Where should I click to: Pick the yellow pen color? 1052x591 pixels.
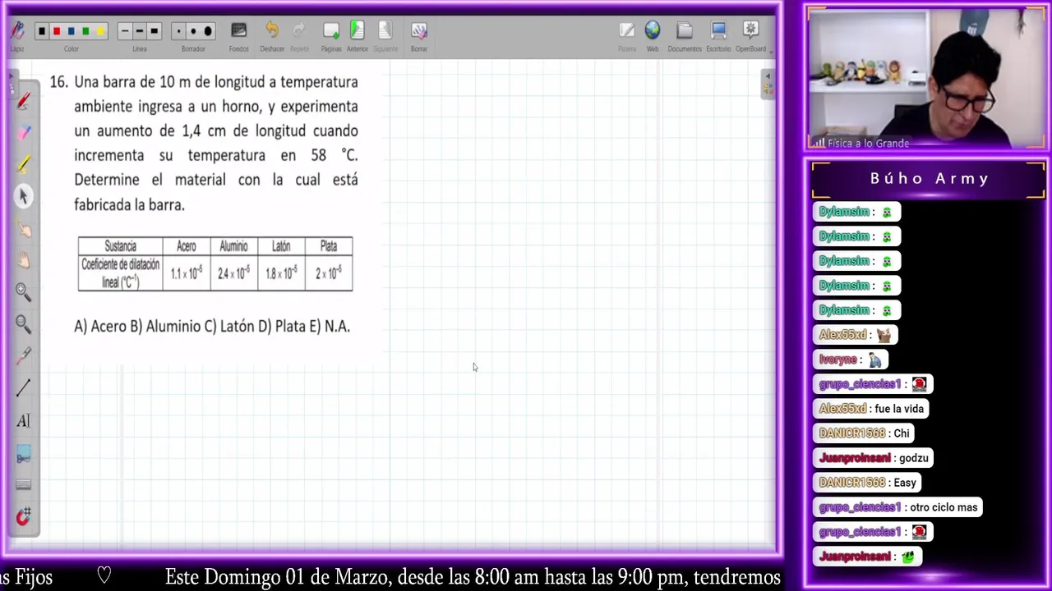tap(100, 31)
